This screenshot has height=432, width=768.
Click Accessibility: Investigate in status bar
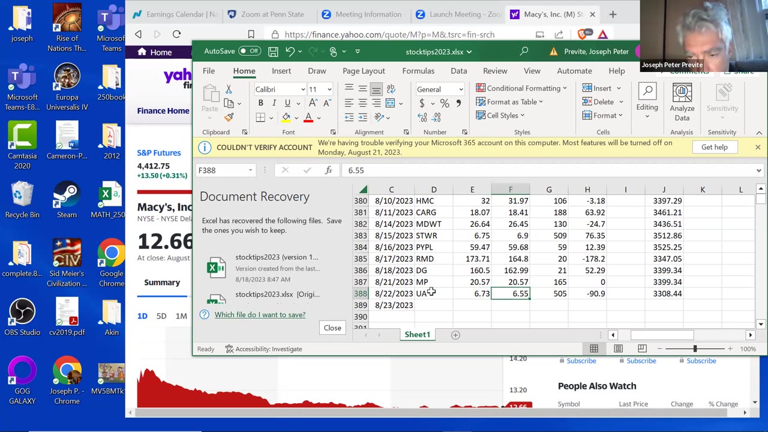pyautogui.click(x=264, y=349)
